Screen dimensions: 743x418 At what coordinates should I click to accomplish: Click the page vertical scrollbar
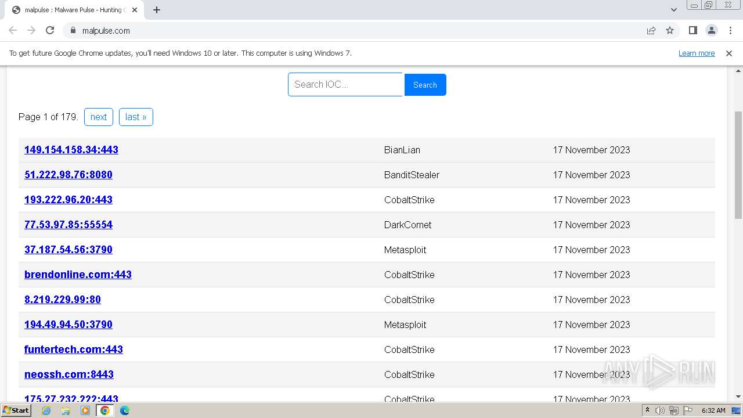coord(738,164)
